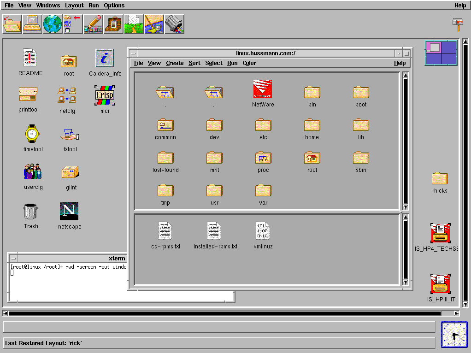
Task: Select the vmlinuz binary file icon
Action: click(263, 231)
